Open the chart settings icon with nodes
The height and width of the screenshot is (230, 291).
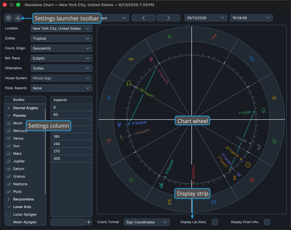point(18,18)
